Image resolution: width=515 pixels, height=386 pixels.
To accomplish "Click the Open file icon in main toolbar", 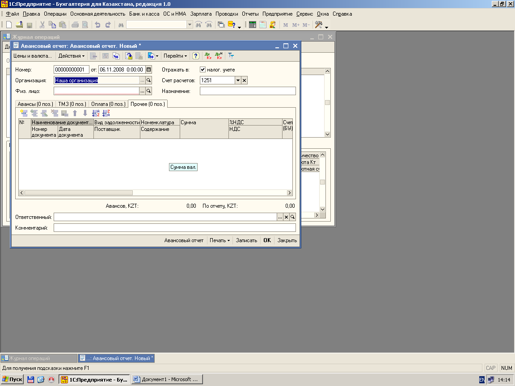I will [19, 25].
